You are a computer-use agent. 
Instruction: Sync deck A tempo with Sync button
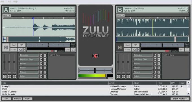[67, 50]
